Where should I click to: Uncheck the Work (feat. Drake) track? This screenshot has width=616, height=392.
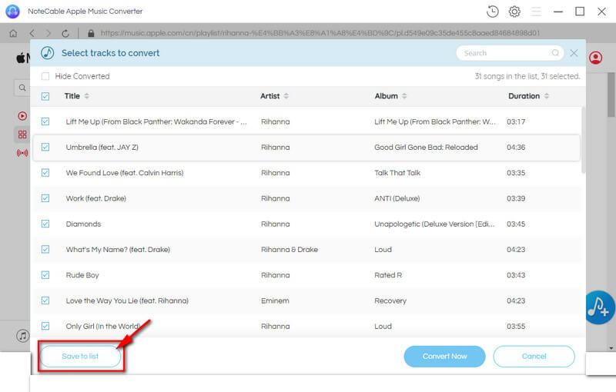point(45,198)
